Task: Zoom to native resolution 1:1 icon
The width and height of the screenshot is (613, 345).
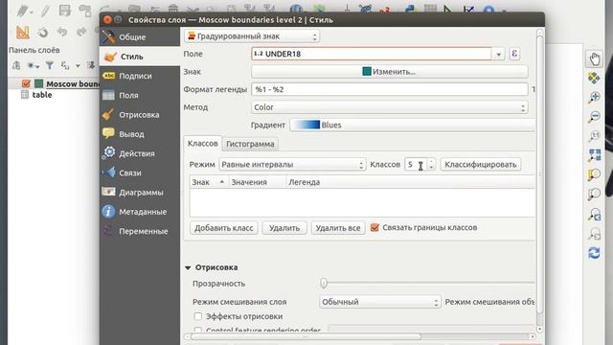Action: pyautogui.click(x=594, y=136)
